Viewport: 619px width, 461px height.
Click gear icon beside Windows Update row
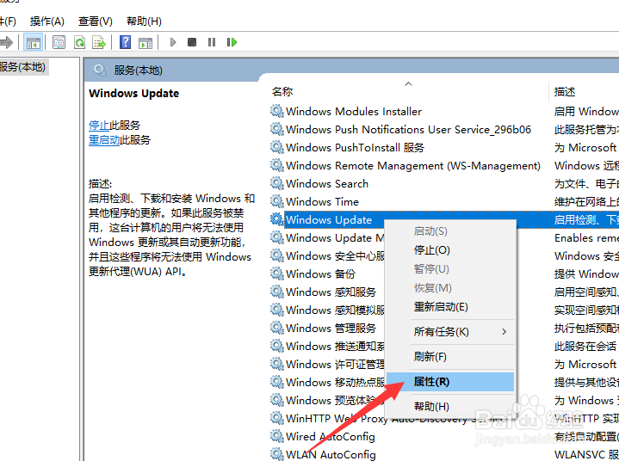(276, 219)
